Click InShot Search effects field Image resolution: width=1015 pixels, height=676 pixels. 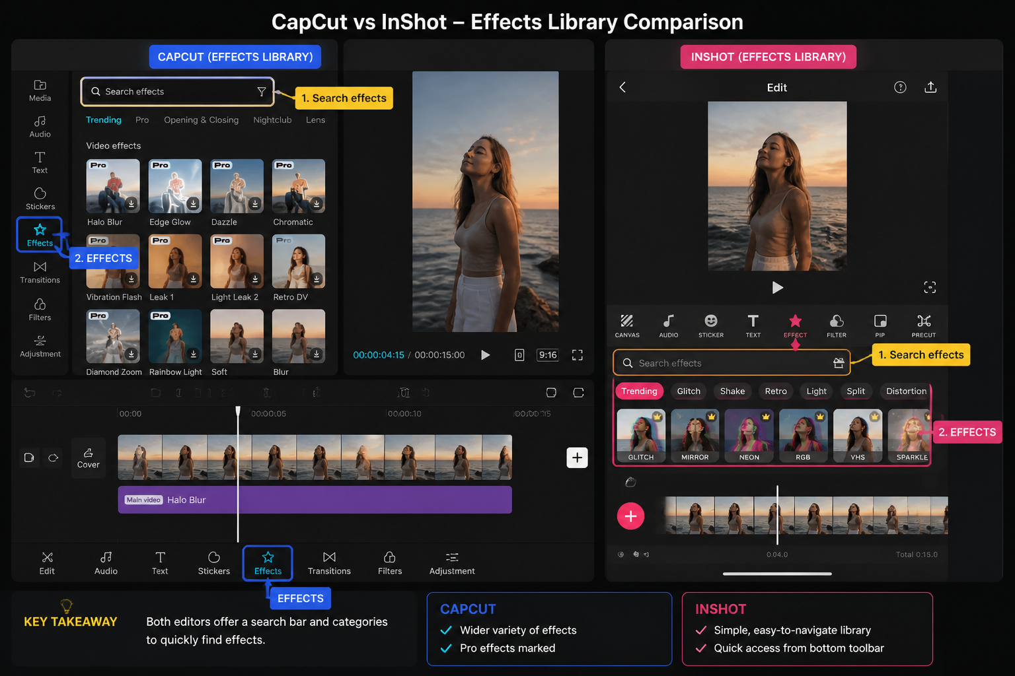[x=732, y=363]
